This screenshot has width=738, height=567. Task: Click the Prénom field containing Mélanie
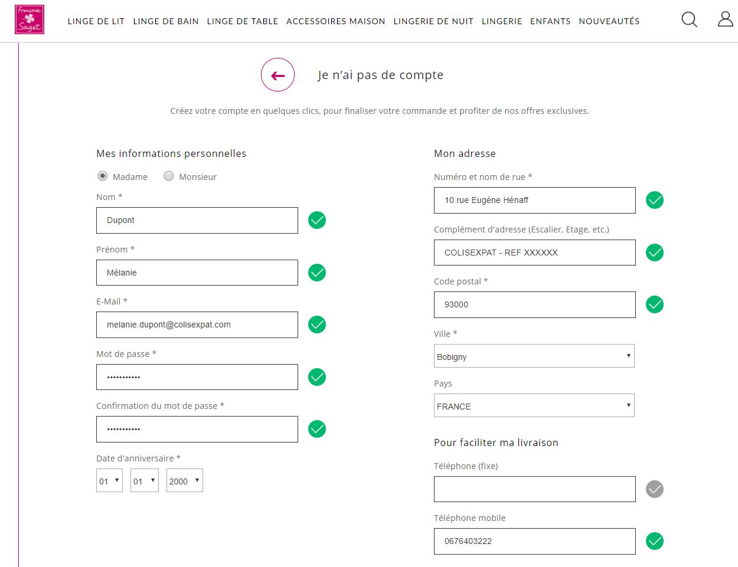pos(197,273)
